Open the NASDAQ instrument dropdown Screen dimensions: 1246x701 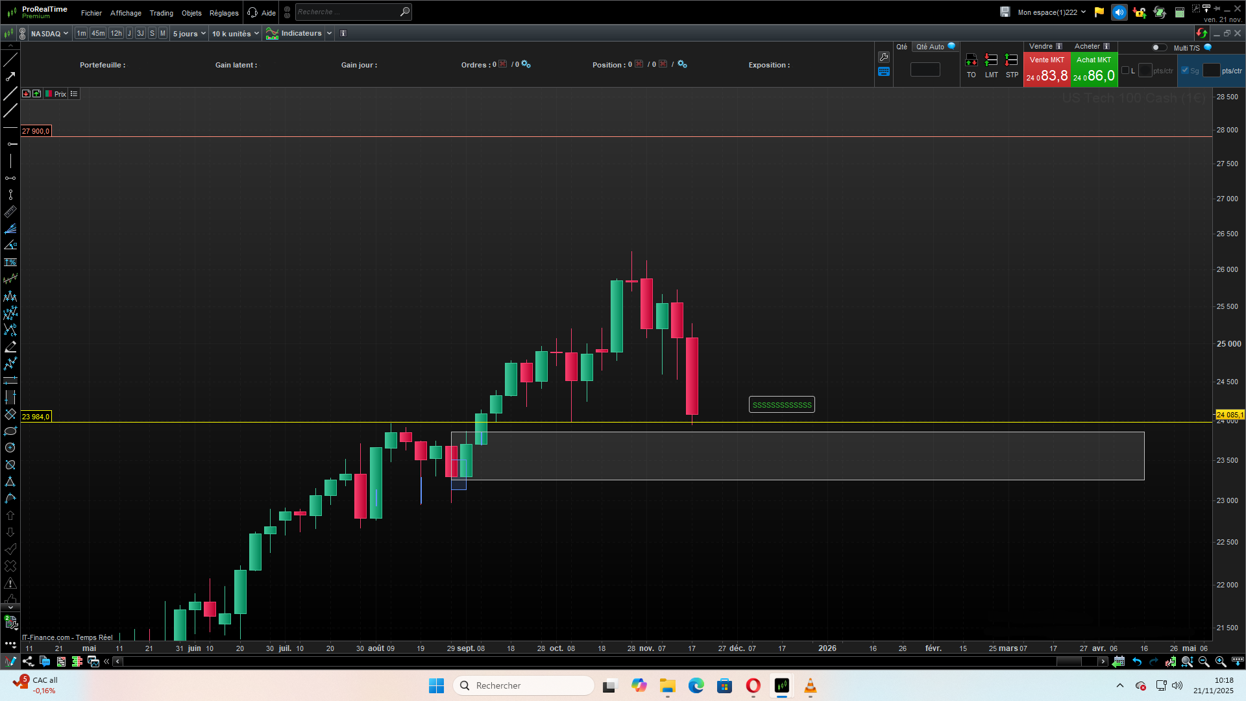click(49, 33)
